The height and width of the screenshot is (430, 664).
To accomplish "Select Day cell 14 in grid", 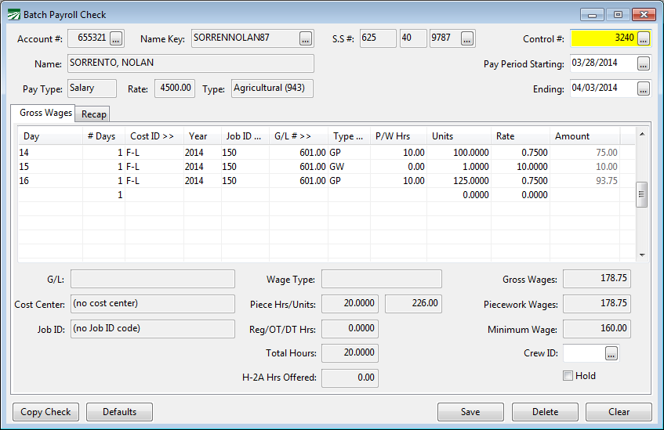I will pos(50,153).
